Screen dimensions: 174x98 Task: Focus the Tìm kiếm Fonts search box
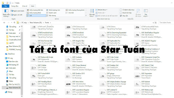click(x=166, y=23)
